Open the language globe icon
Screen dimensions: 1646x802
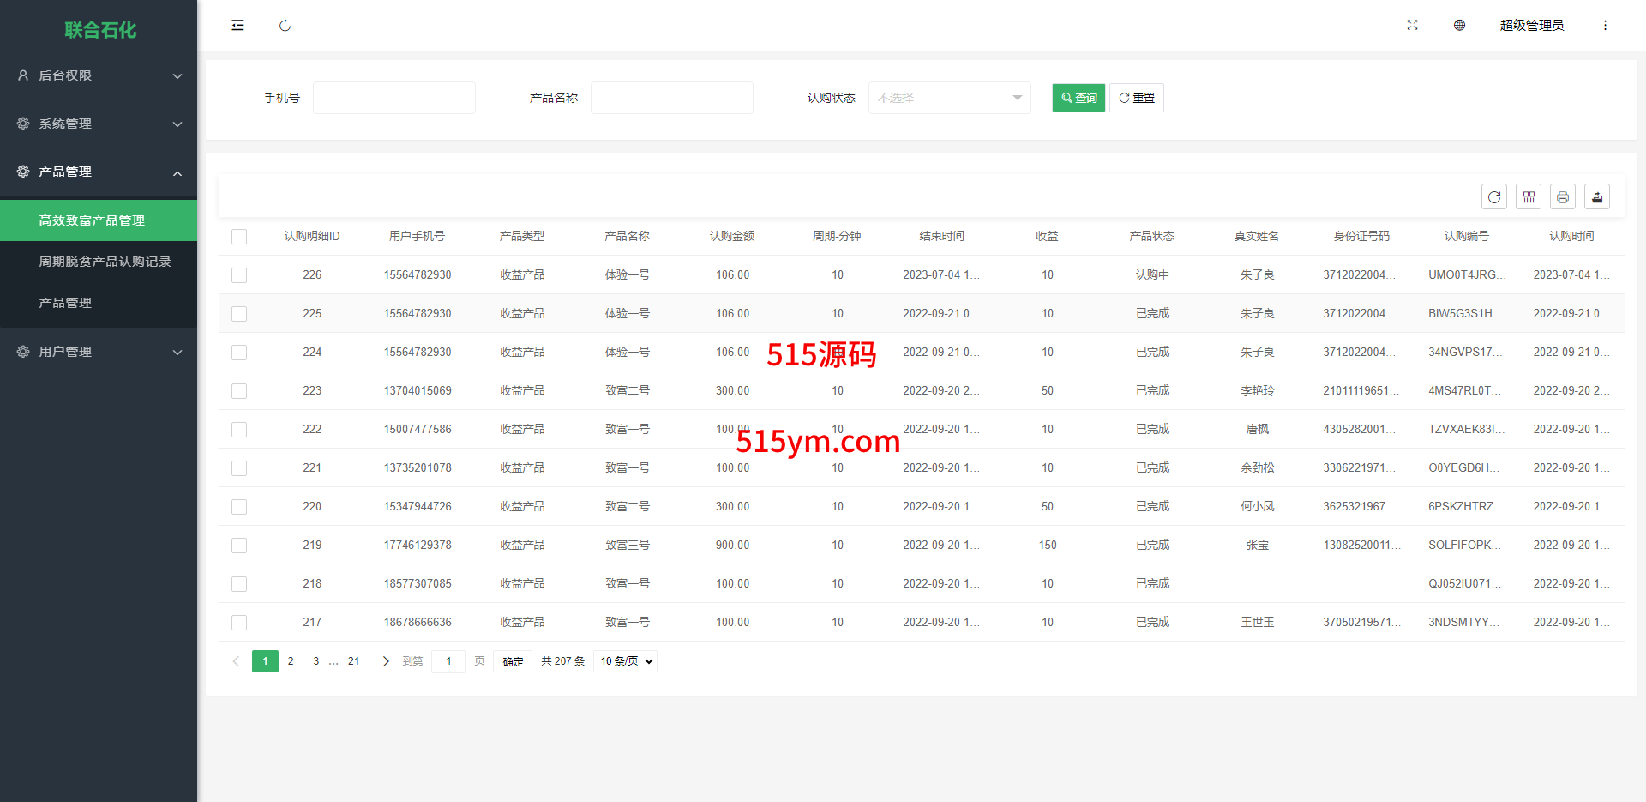coord(1459,26)
